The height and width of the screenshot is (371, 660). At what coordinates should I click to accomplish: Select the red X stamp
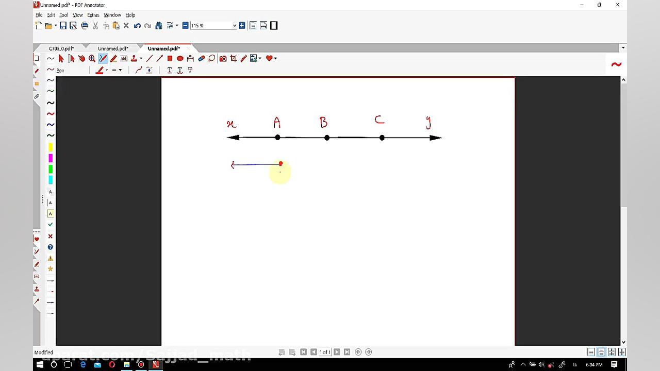tap(51, 236)
